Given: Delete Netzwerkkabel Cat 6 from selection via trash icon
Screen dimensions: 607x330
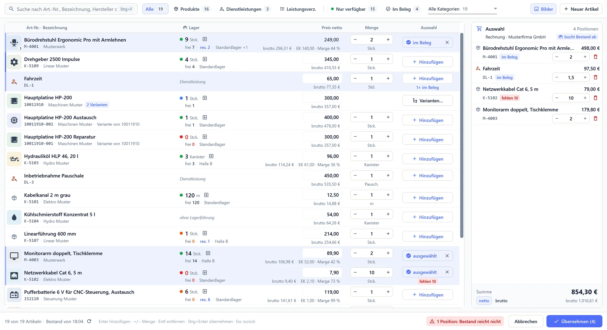Looking at the screenshot, I should [595, 98].
